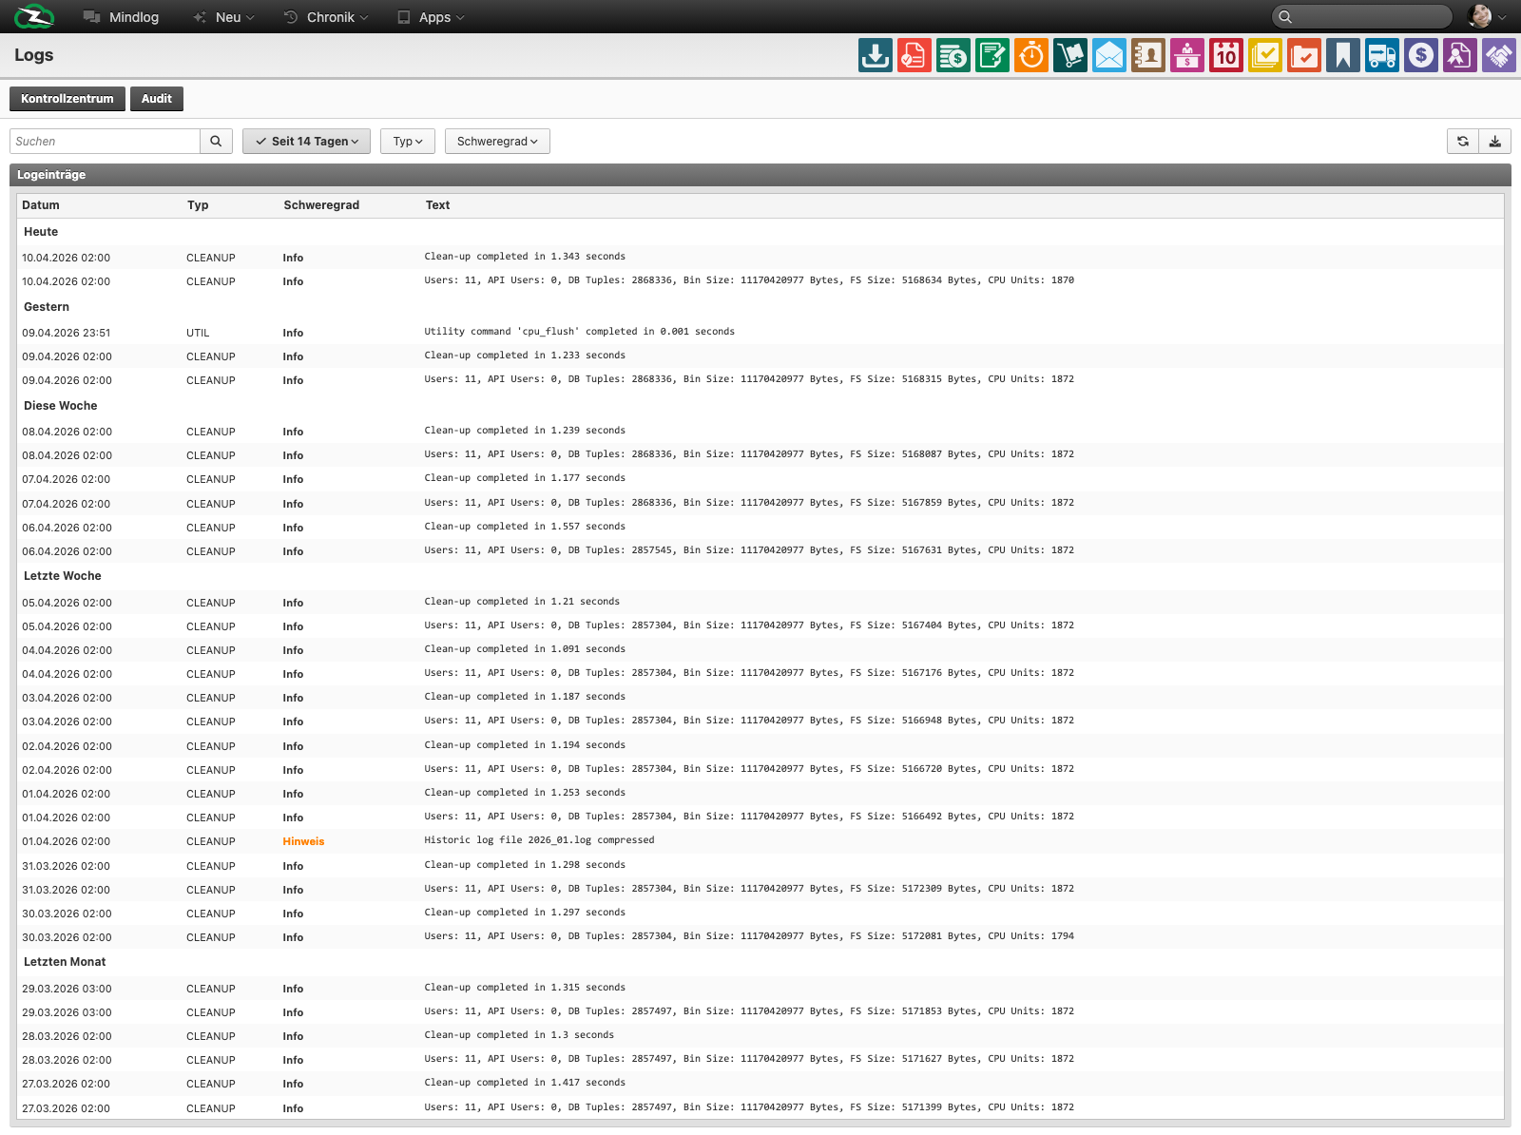The width and height of the screenshot is (1521, 1135).
Task: Select 'Clean-up completed in 1.21 seconds' text
Action: [522, 602]
